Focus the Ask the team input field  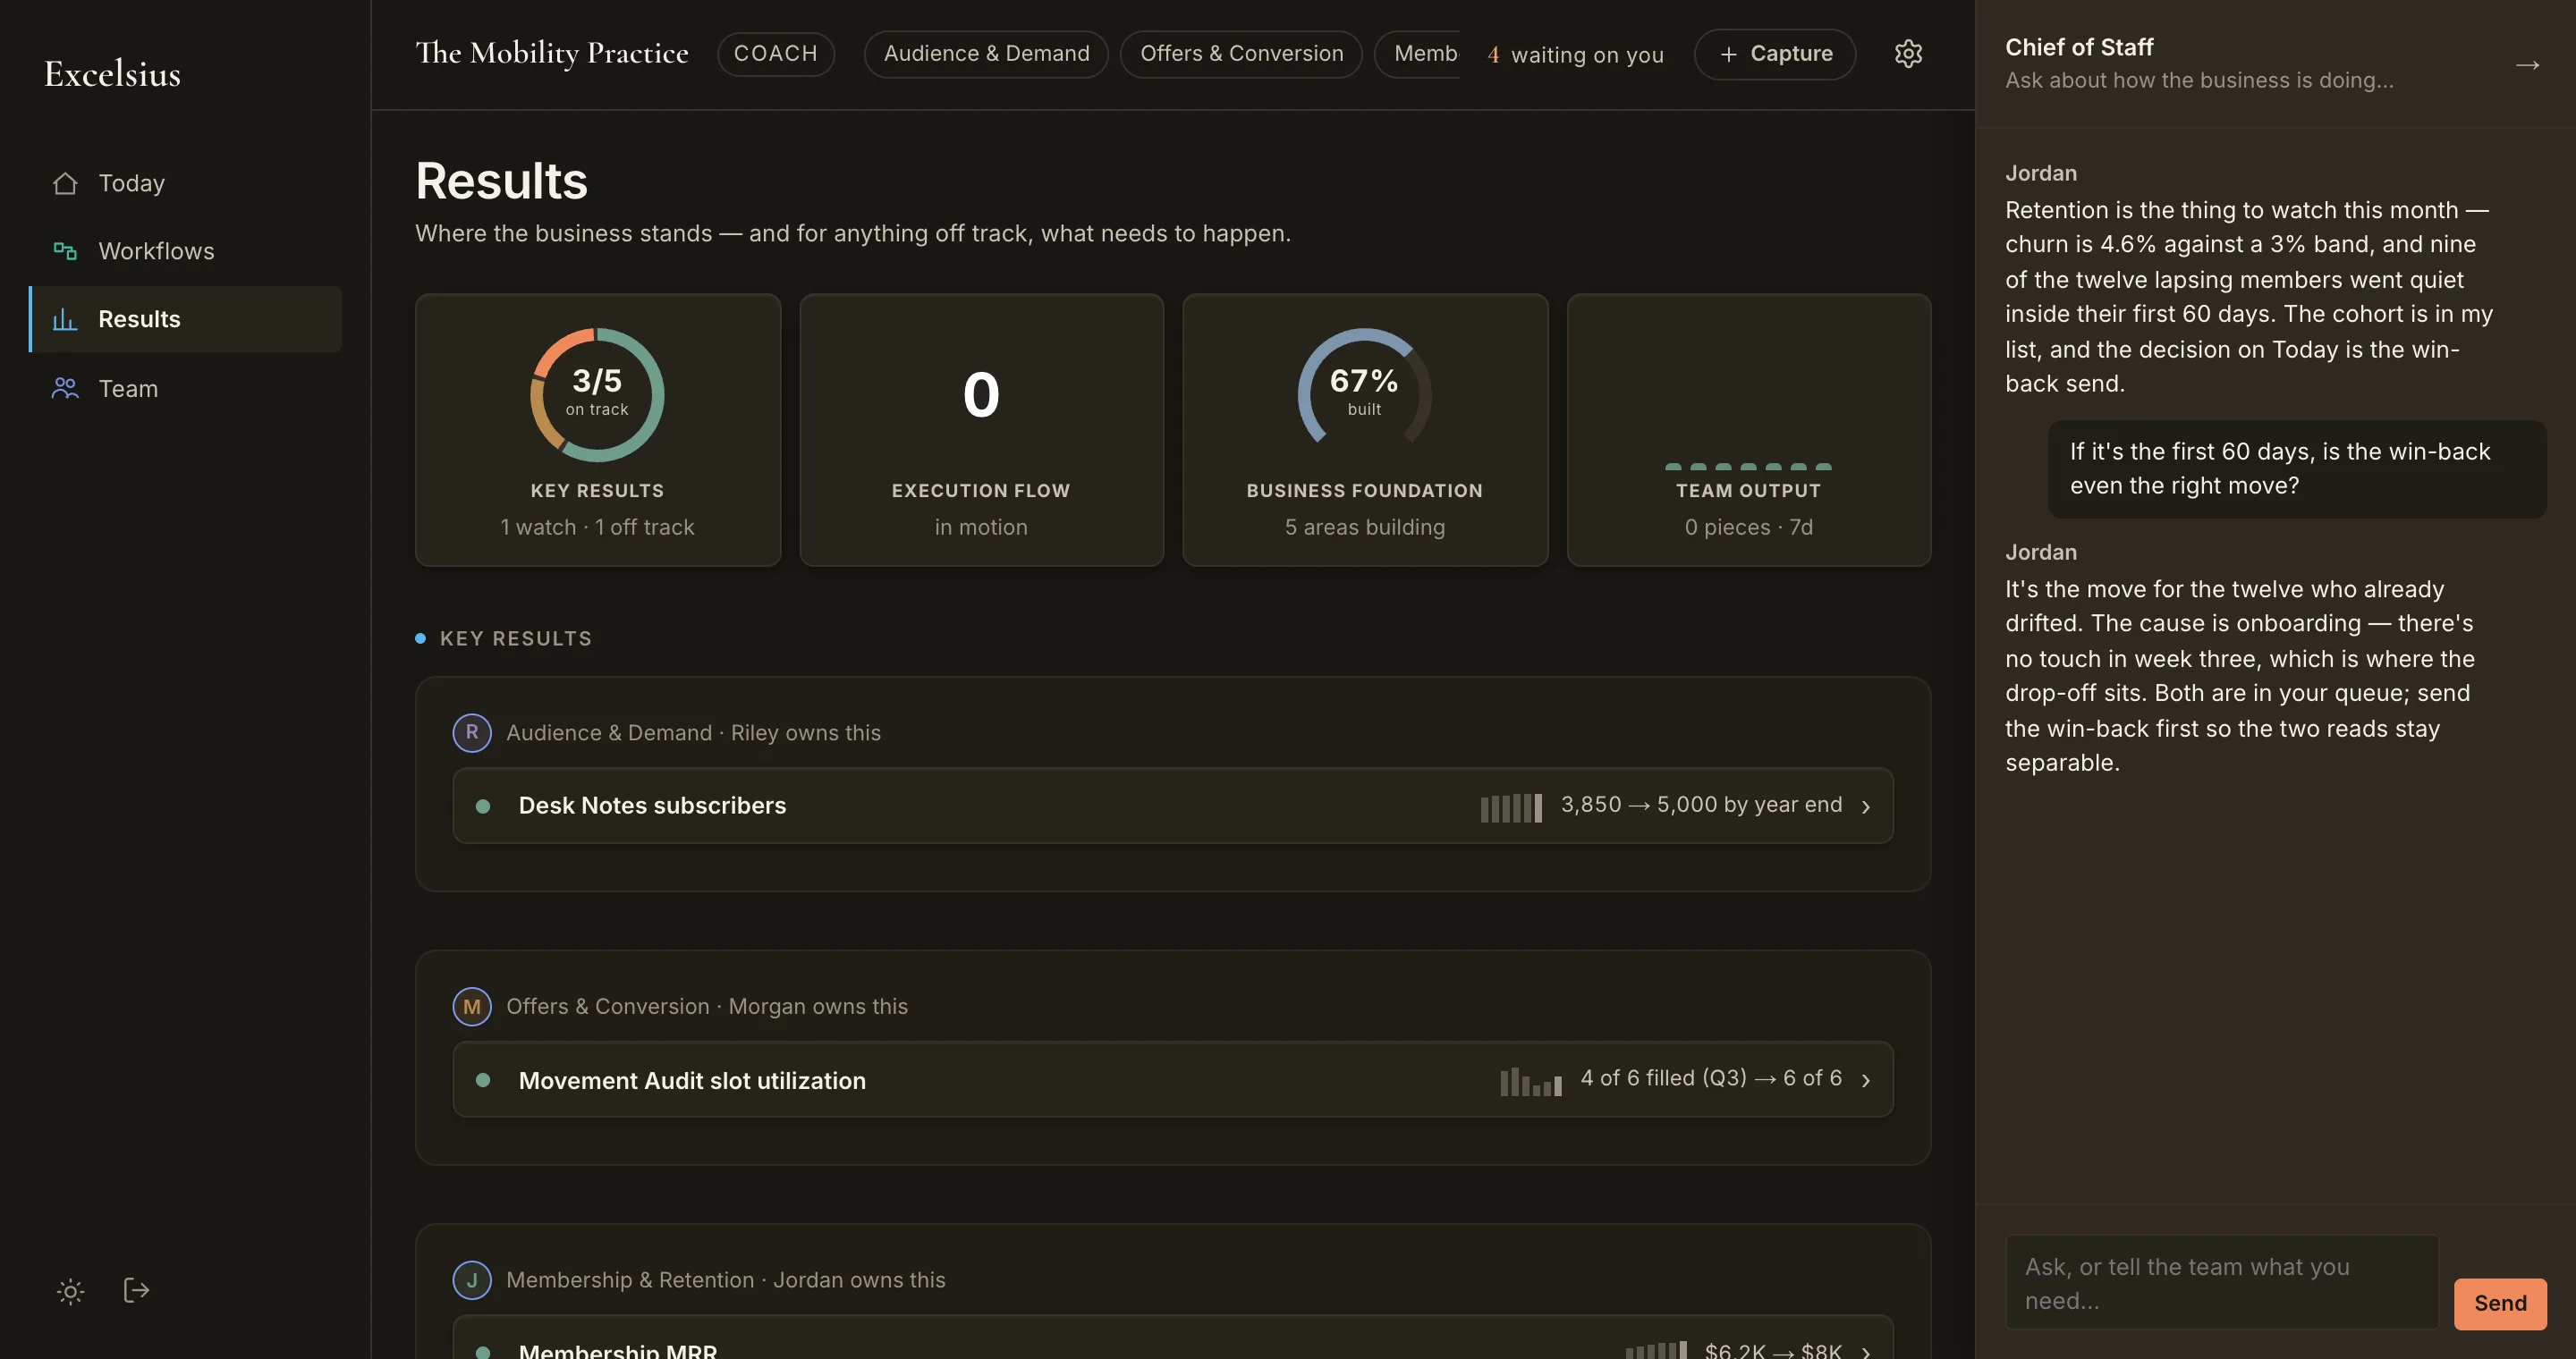(2222, 1283)
